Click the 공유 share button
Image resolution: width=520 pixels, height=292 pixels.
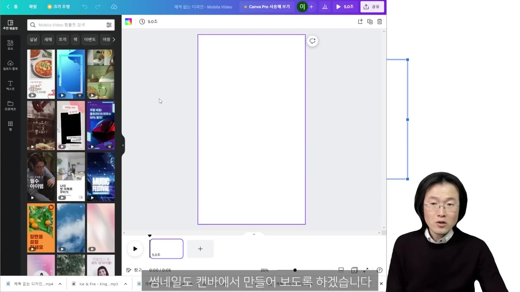372,7
